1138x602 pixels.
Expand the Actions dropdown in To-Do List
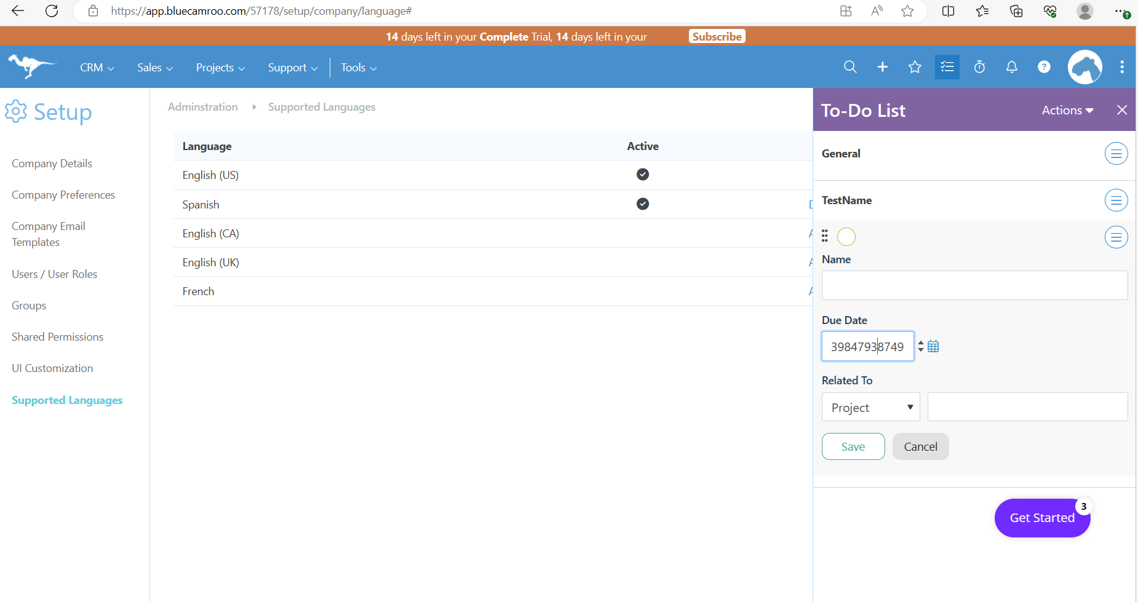tap(1067, 110)
